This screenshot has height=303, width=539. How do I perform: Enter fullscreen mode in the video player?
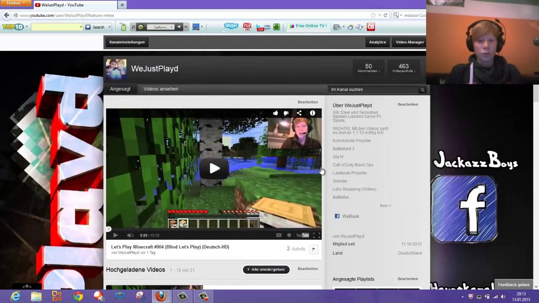point(317,235)
